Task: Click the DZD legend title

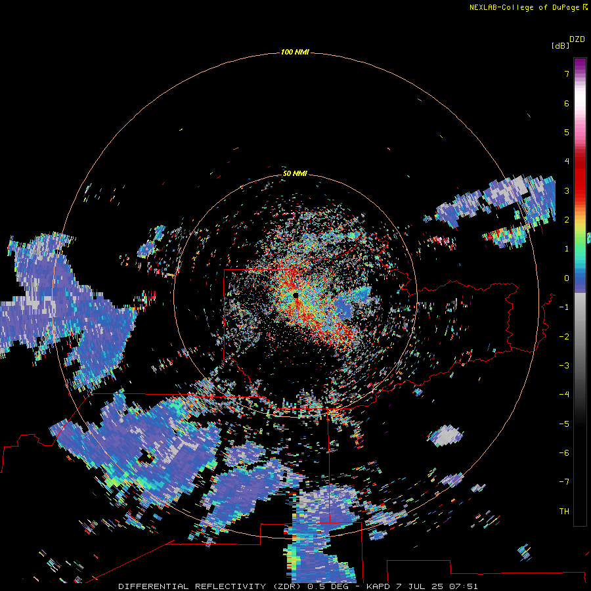Action: click(577, 39)
